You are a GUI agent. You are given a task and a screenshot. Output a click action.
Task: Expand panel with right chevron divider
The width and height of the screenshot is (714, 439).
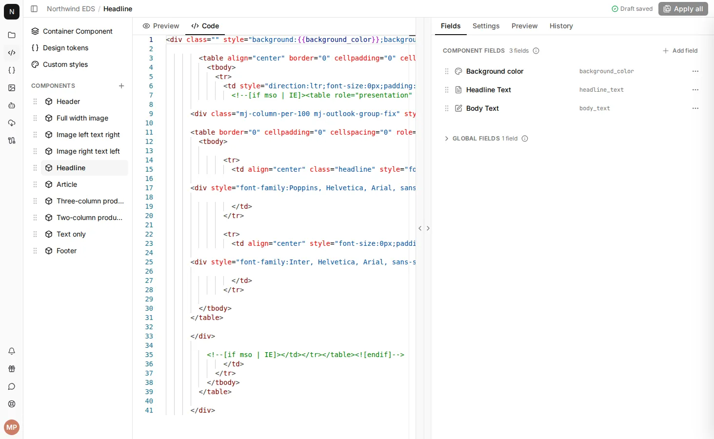pyautogui.click(x=428, y=228)
